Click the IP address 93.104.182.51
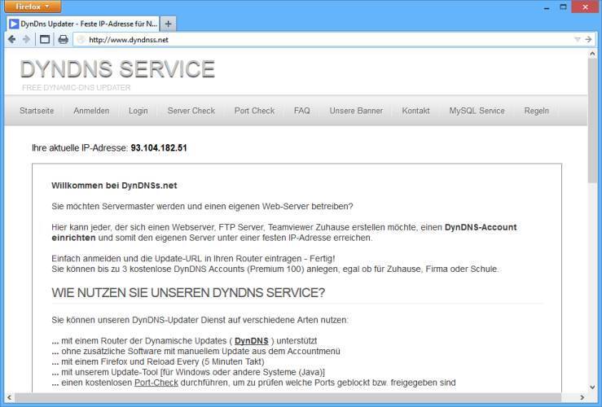 pos(159,147)
